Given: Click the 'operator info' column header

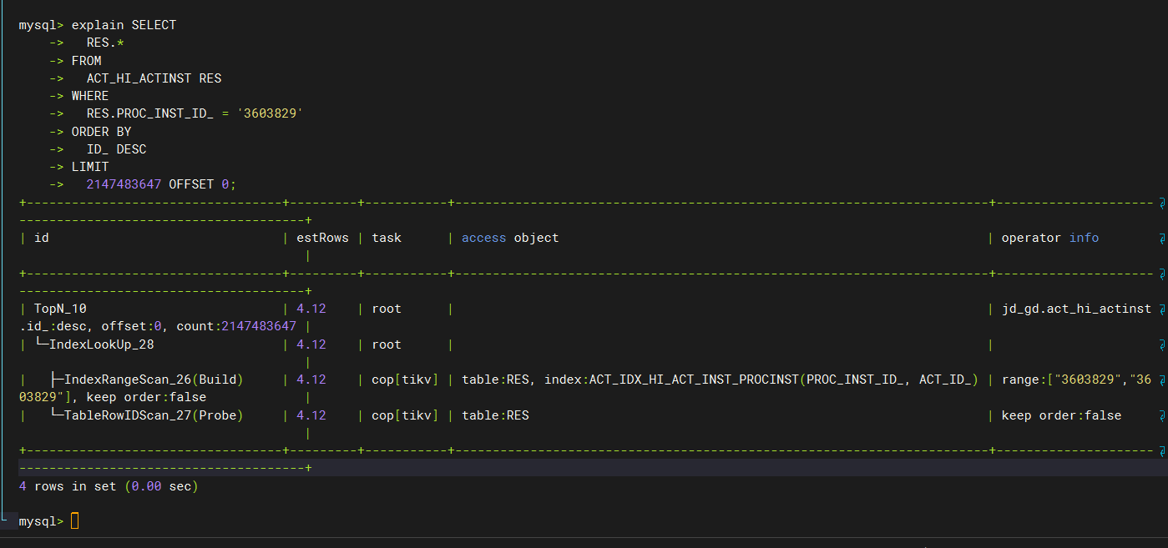Looking at the screenshot, I should click(x=1049, y=238).
